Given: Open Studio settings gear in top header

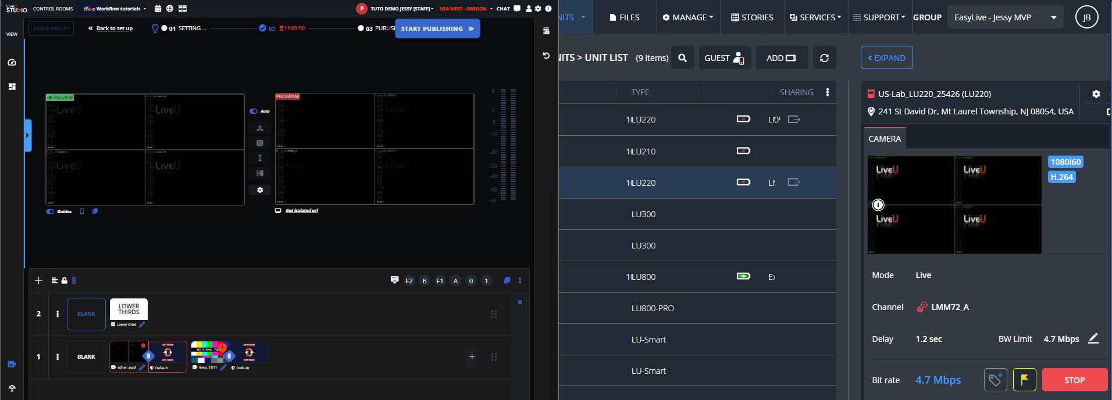Looking at the screenshot, I should (538, 9).
